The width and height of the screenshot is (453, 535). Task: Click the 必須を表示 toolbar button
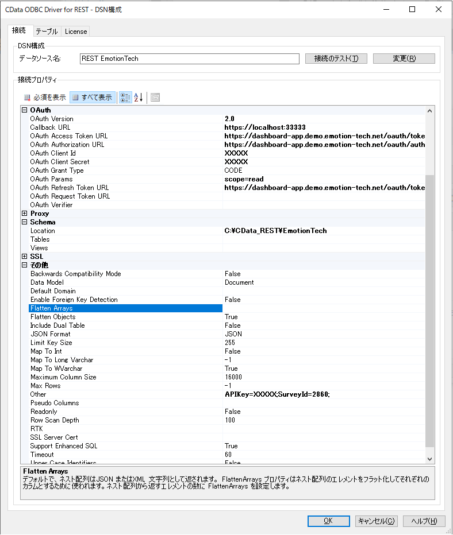(x=45, y=97)
